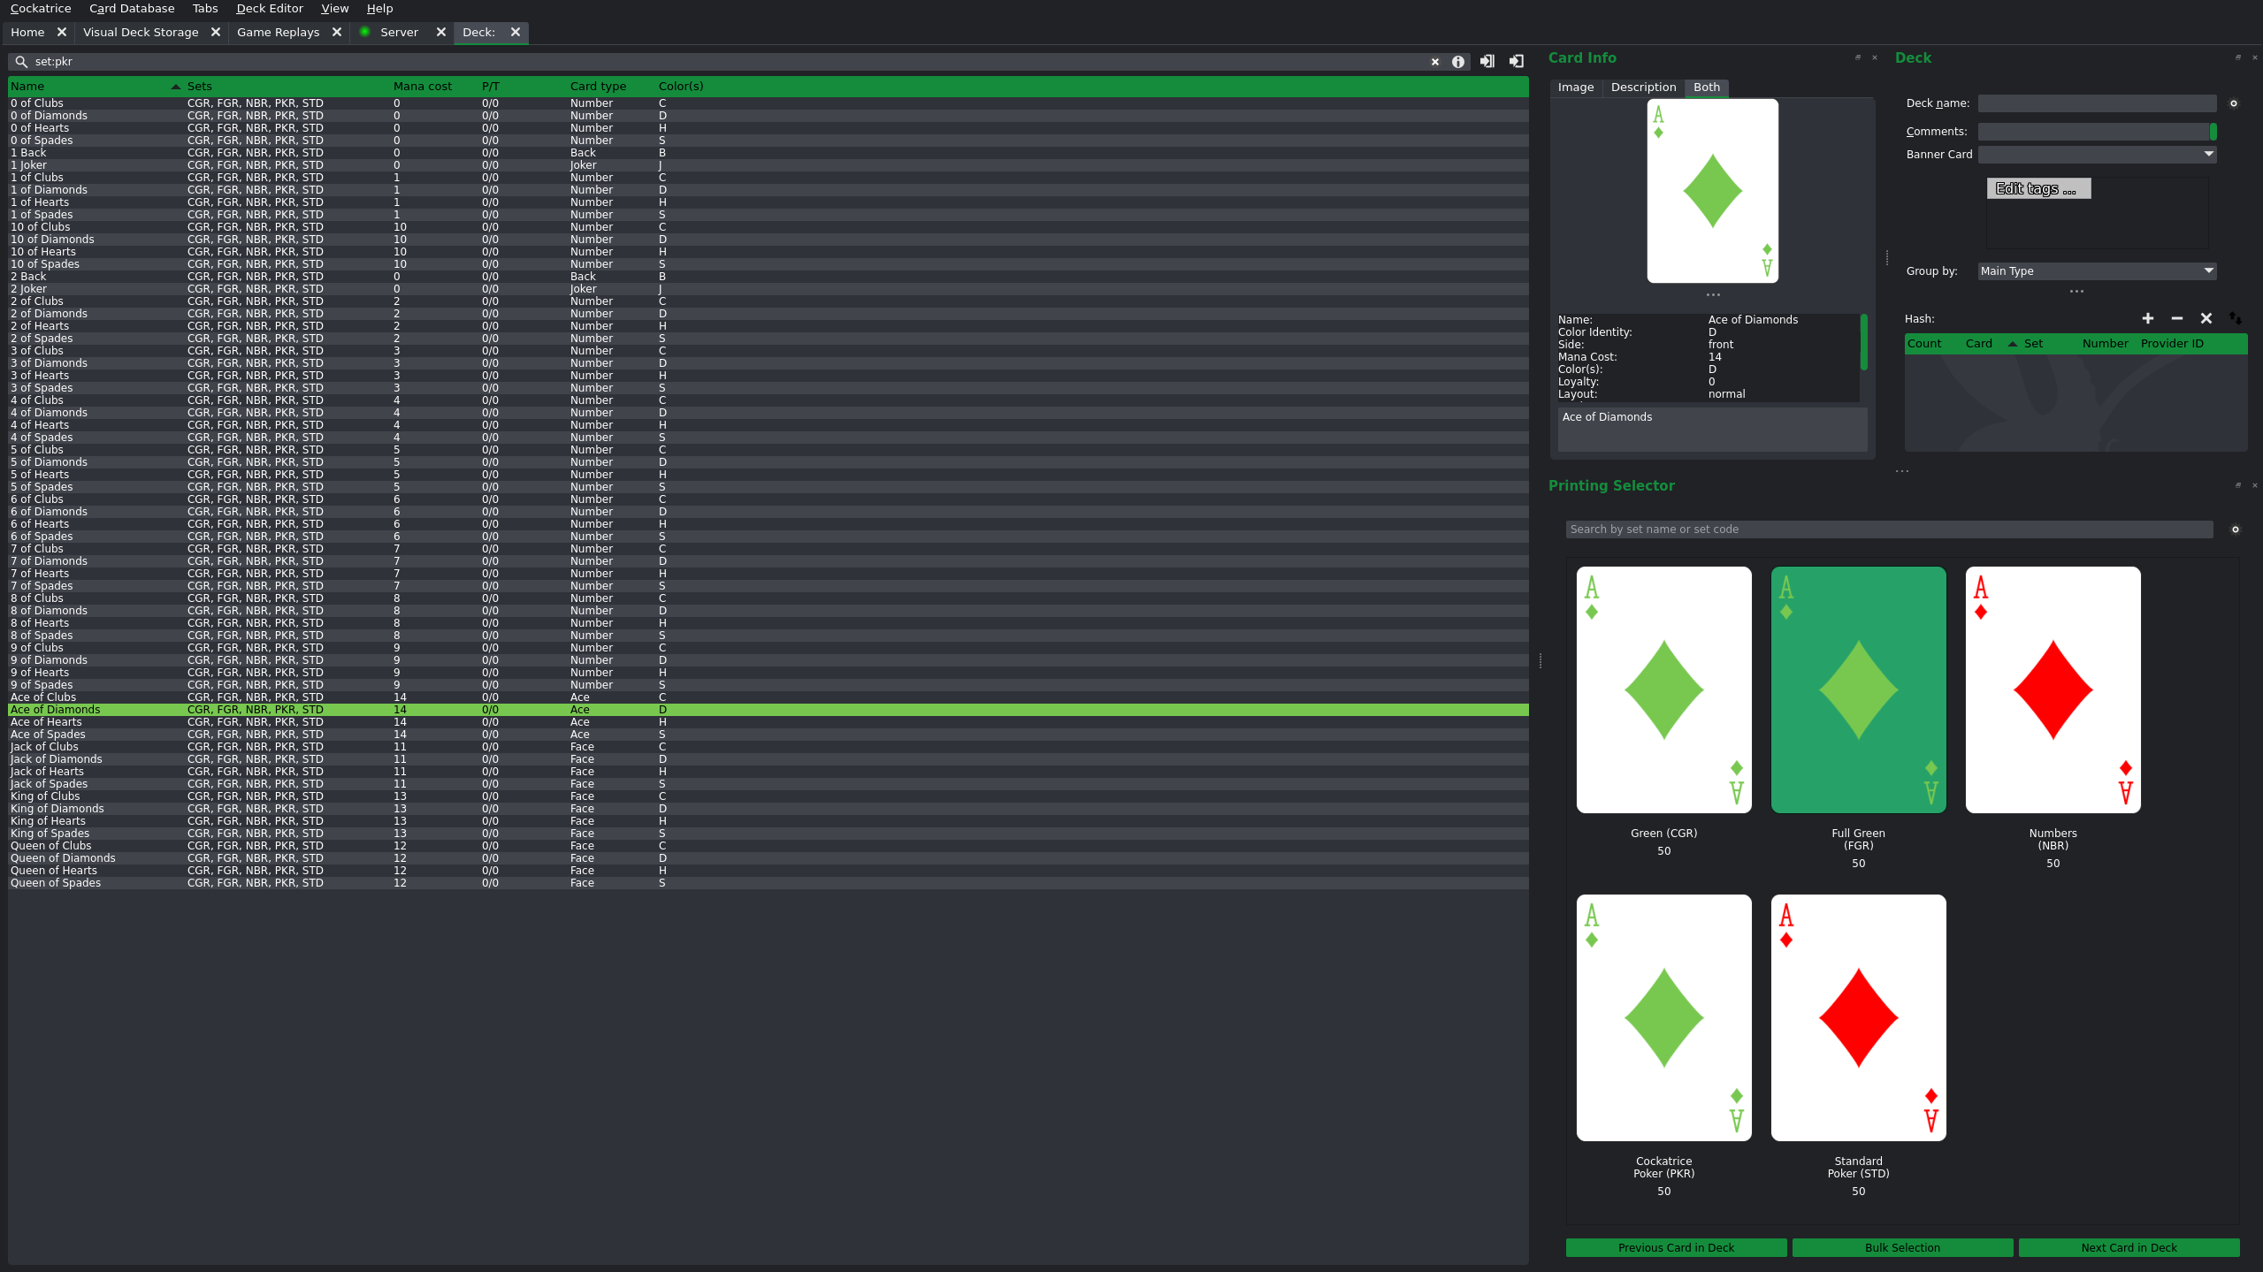Viewport: 2263px width, 1272px height.
Task: Open the Deck Editor menu
Action: [x=269, y=8]
